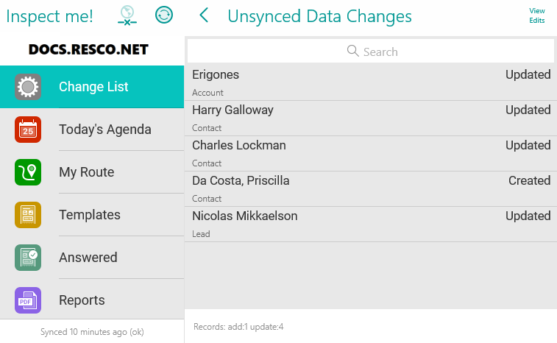
Task: Click the yellow Templates icon
Action: point(28,215)
